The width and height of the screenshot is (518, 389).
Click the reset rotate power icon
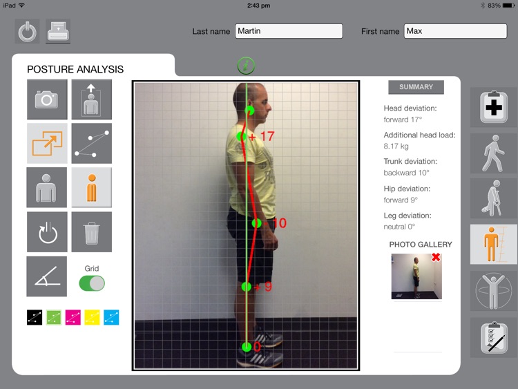(x=47, y=232)
